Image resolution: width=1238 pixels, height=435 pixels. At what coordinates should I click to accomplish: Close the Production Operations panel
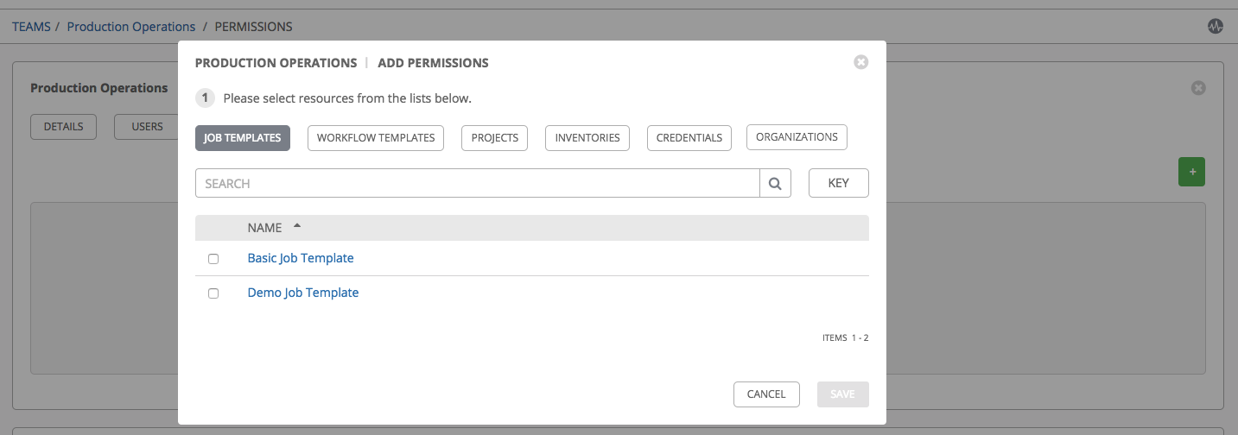pos(1197,88)
